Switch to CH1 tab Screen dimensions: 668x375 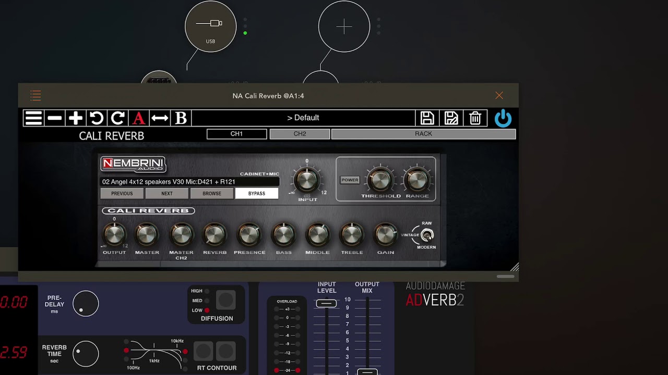(x=236, y=134)
